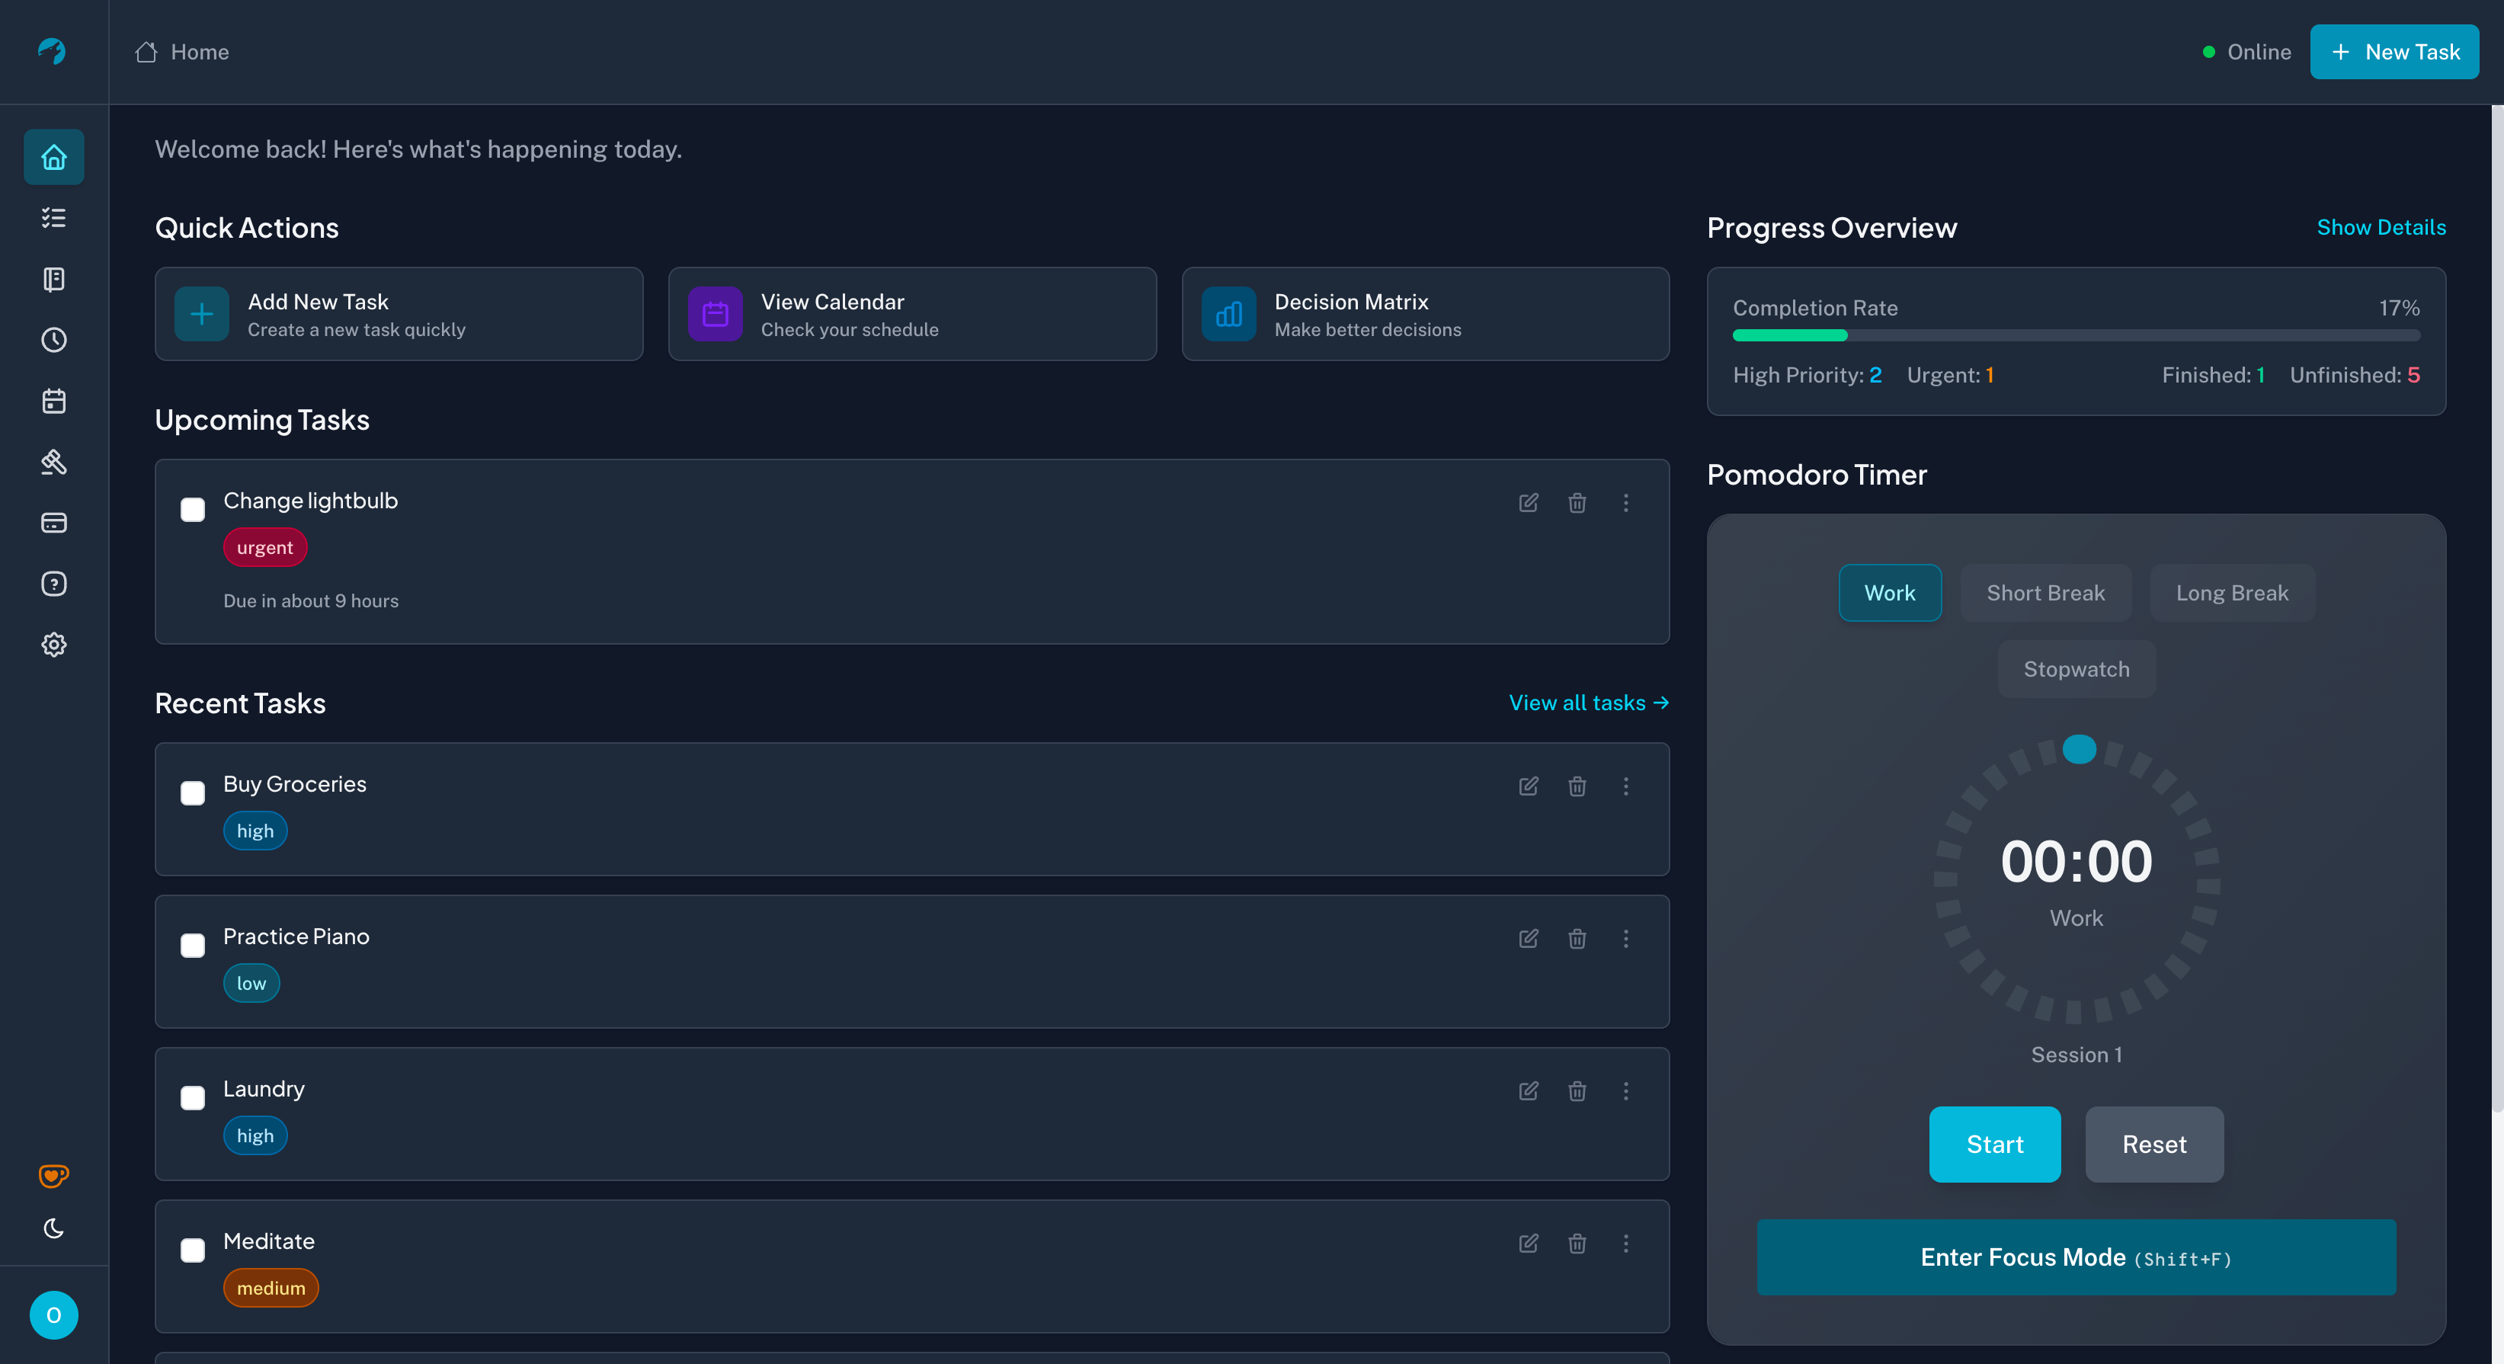Edit the Change lightbulb task
This screenshot has width=2504, height=1364.
click(1528, 503)
